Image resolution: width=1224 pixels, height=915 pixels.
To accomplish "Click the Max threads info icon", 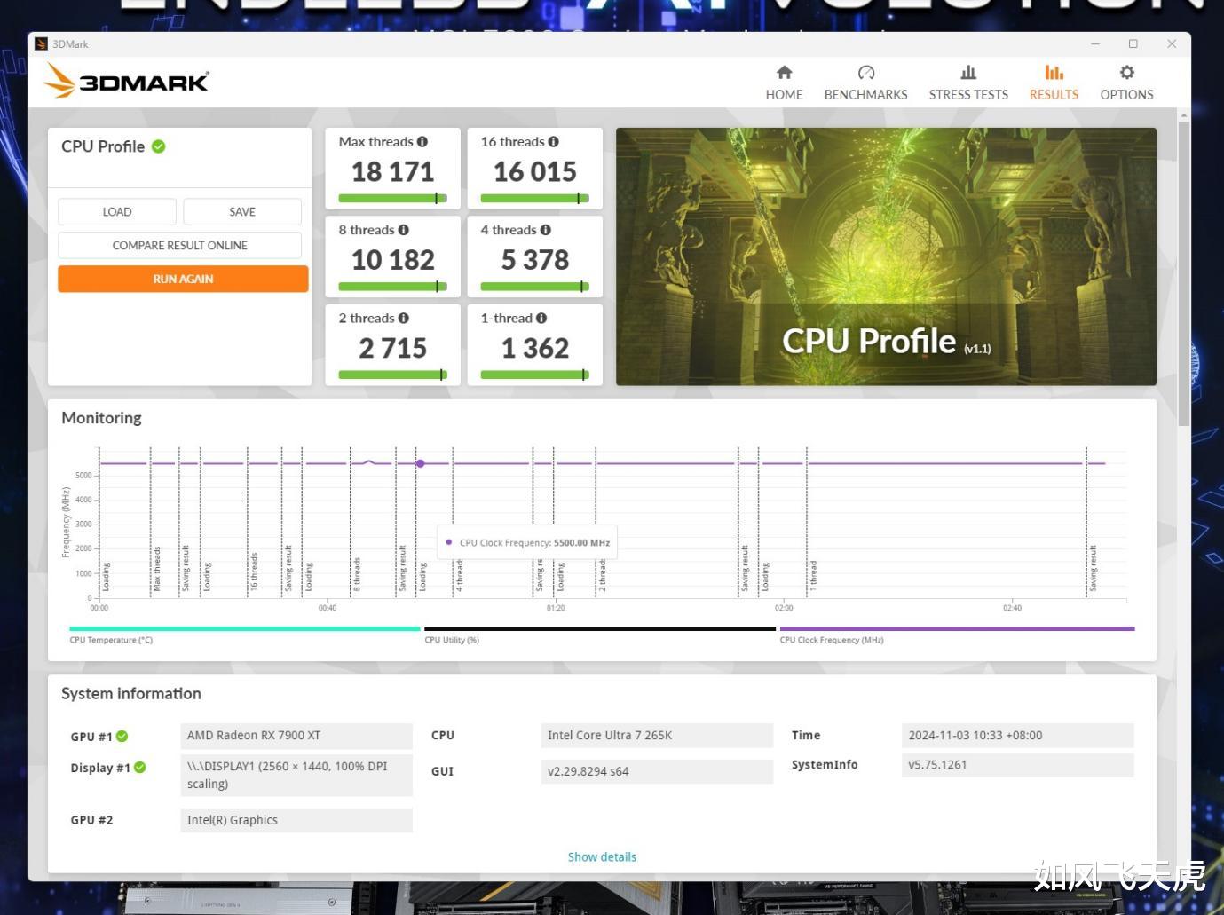I will 422,142.
